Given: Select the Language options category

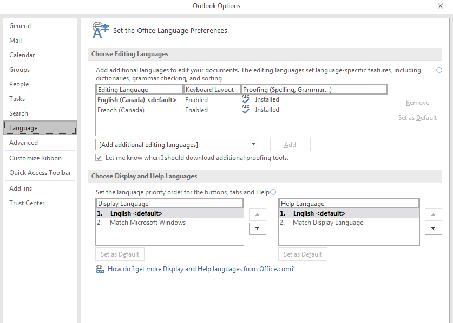Looking at the screenshot, I should point(40,128).
